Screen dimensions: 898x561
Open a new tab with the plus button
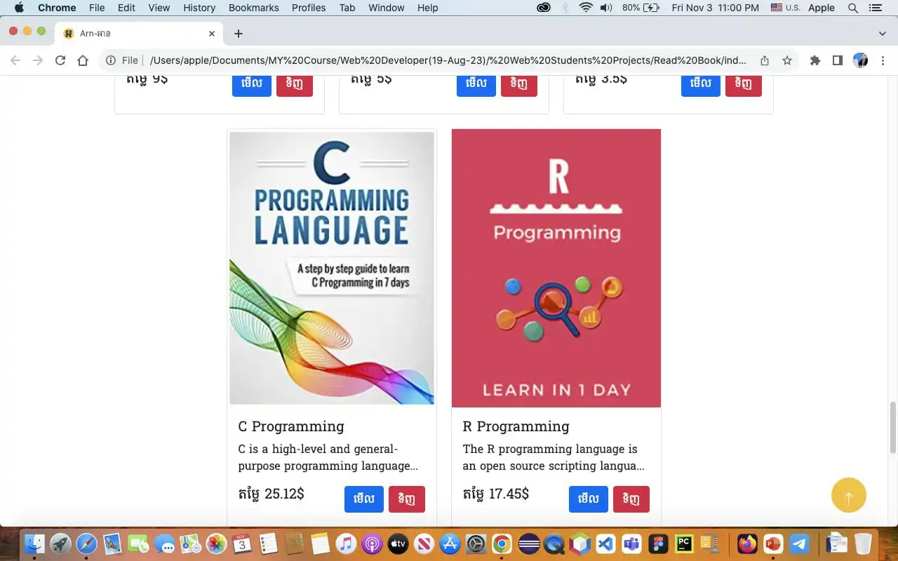point(239,33)
